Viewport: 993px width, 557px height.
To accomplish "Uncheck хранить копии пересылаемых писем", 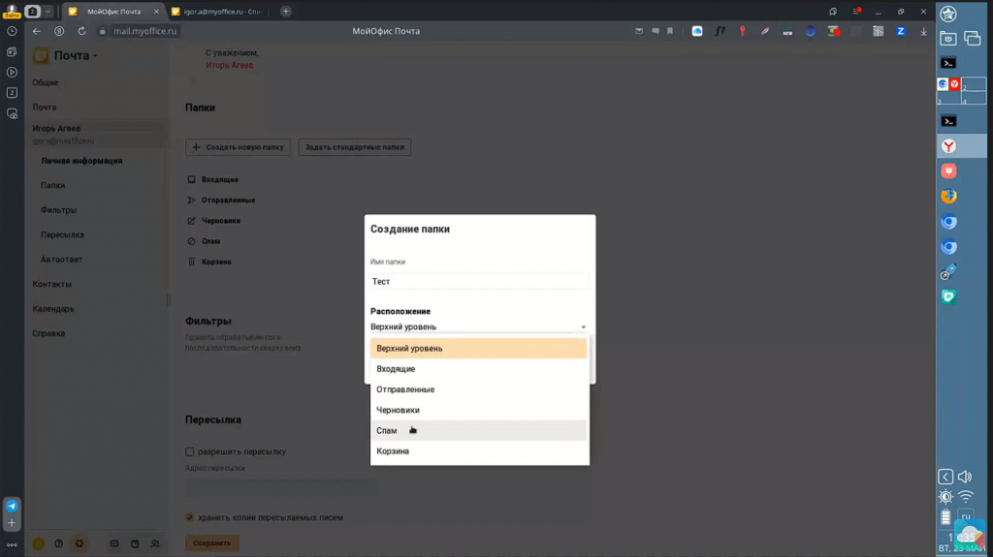I will [x=189, y=517].
